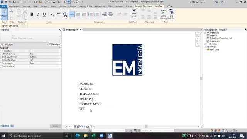The width and height of the screenshot is (247, 139).
Task: Open the Manage ribbon tab
Action: coord(119,7)
